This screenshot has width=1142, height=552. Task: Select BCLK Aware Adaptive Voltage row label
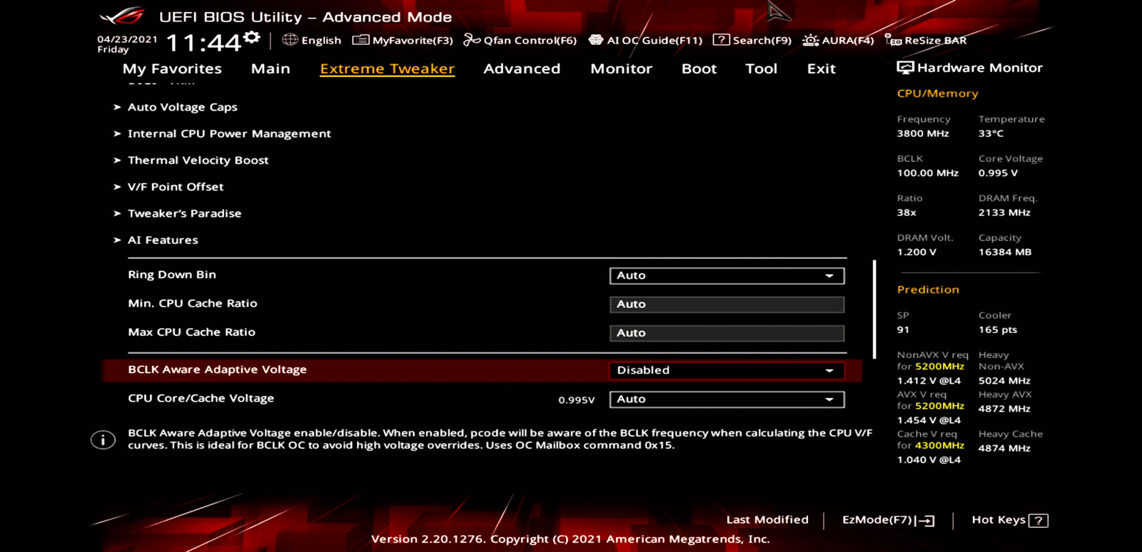point(217,369)
